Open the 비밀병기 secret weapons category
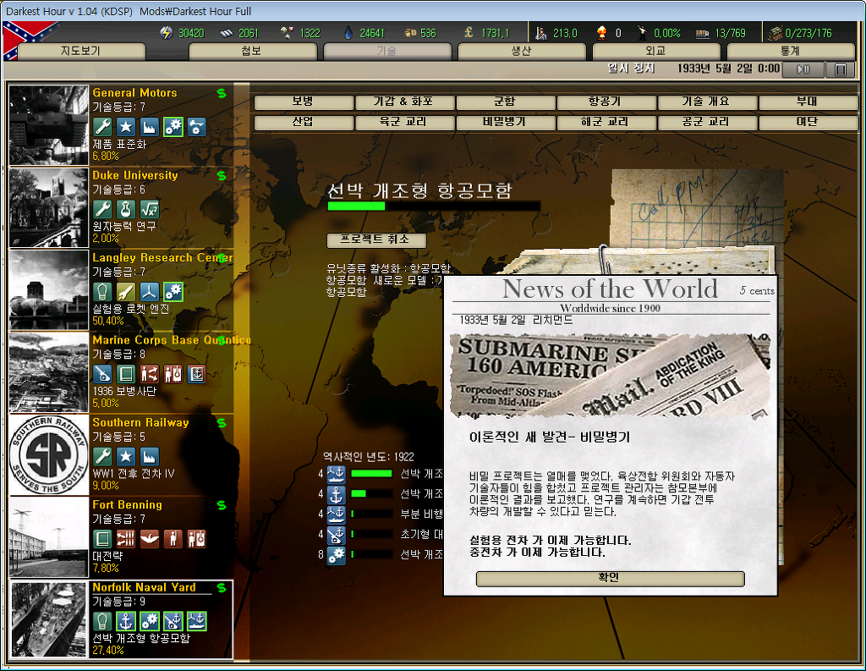 coord(506,122)
